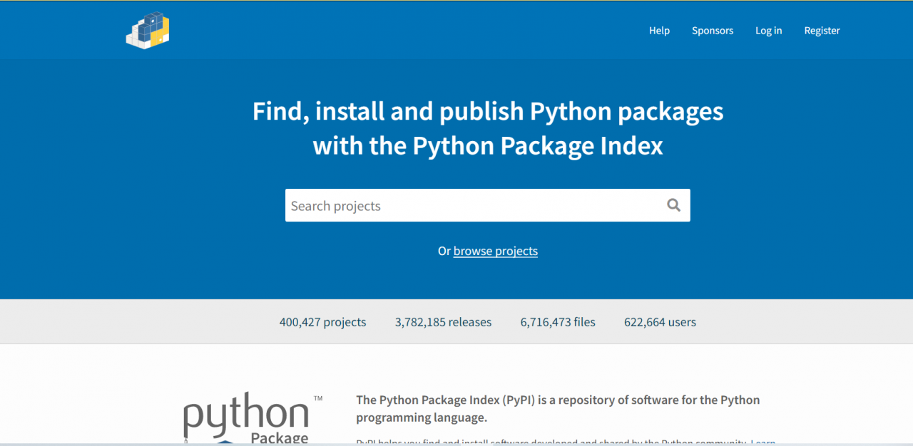Click the 'The Python Package Index (PyPI)' description text
Screen dimensions: 913x446
[558, 409]
